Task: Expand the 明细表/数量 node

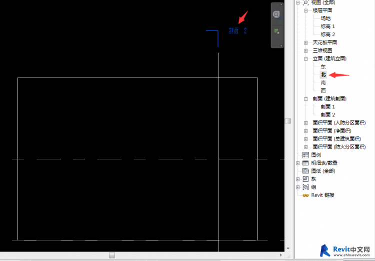Action: coord(298,163)
